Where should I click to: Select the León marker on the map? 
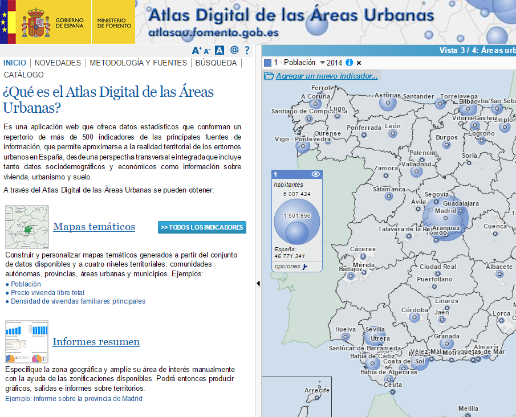click(392, 133)
